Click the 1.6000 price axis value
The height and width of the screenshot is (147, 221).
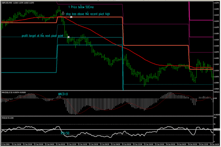click(216, 70)
